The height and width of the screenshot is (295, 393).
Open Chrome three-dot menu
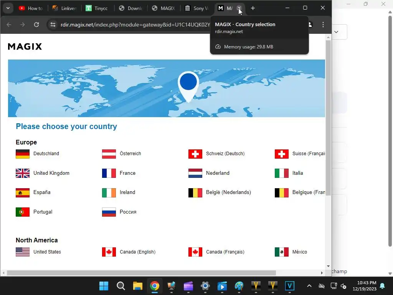tap(323, 25)
